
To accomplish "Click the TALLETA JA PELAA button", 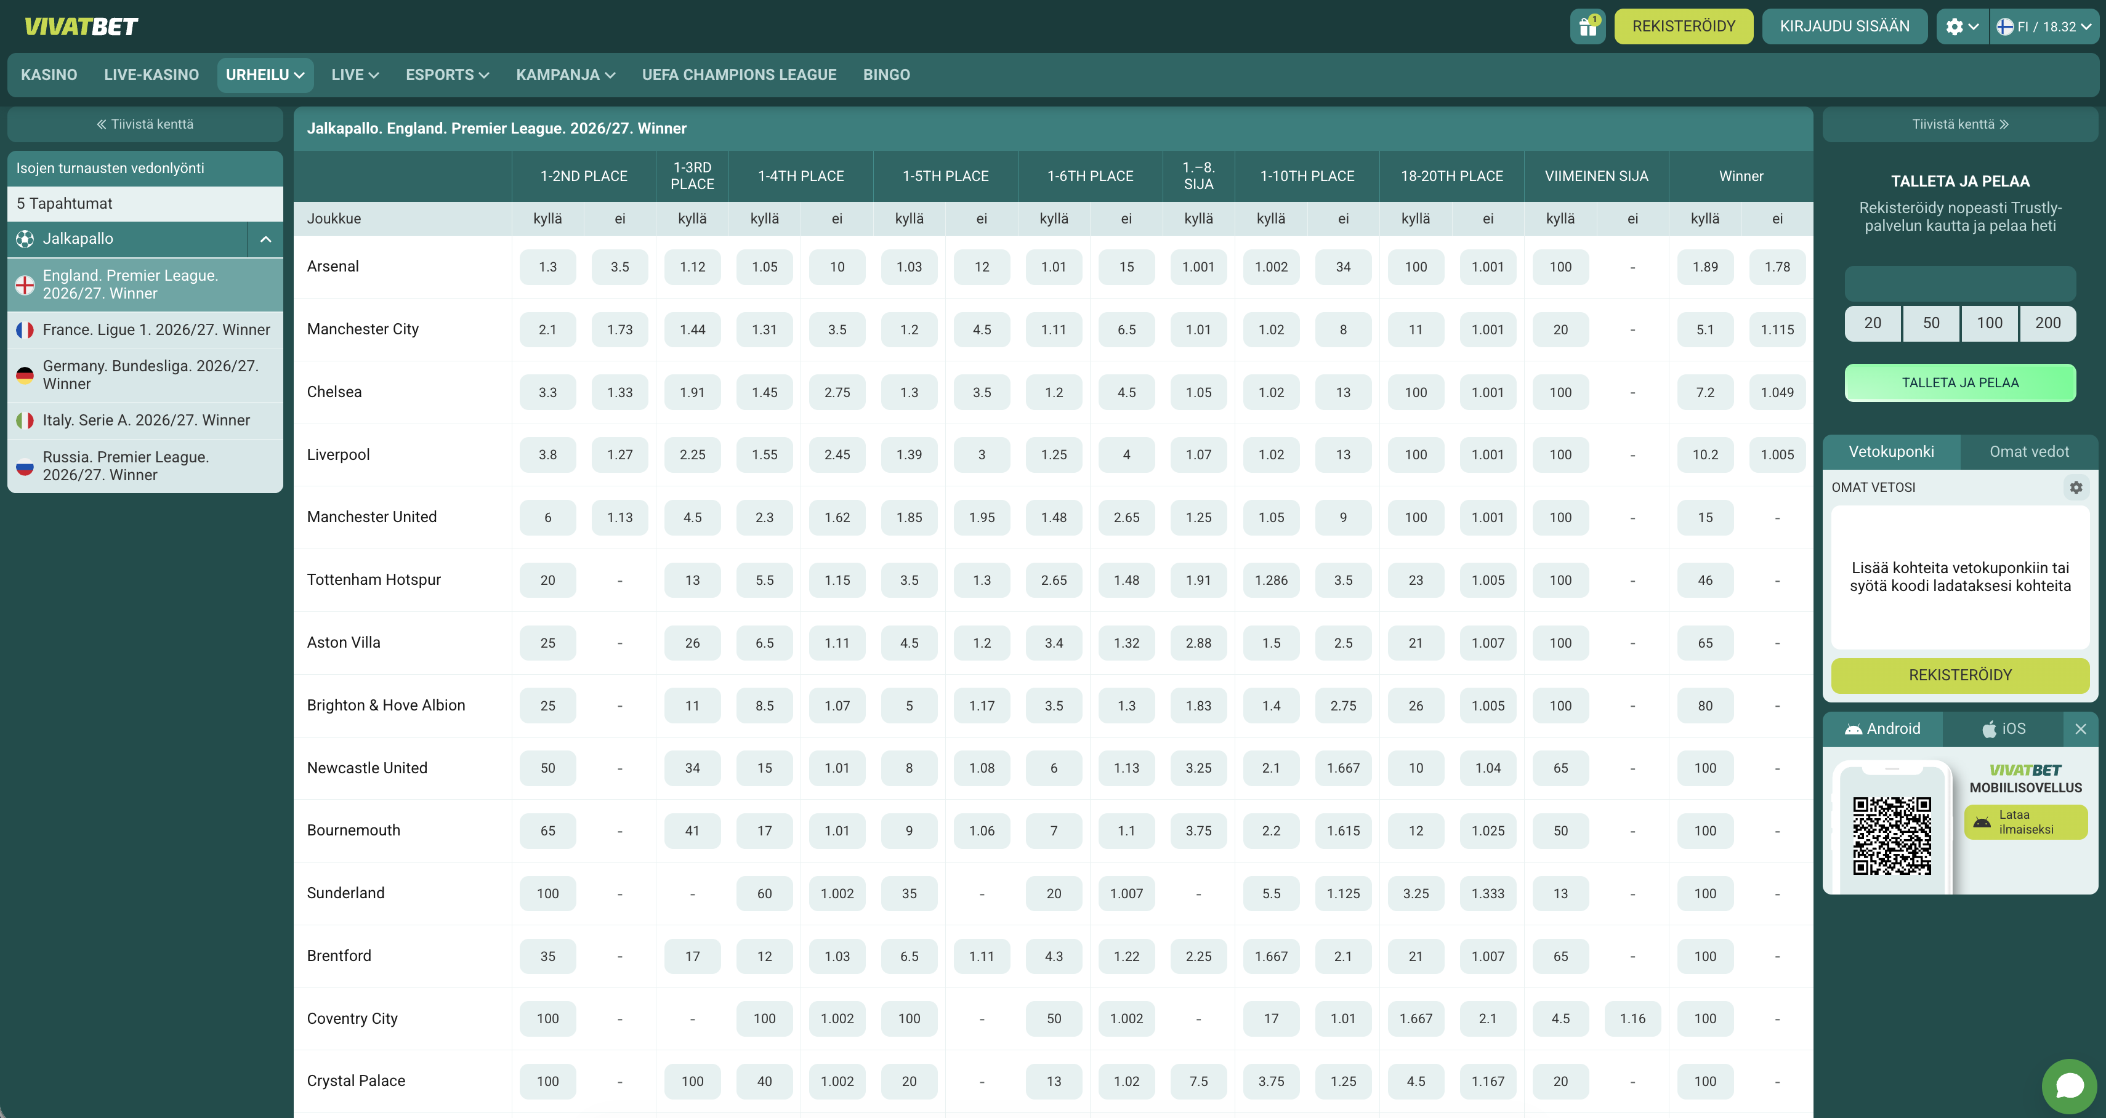I will (x=1959, y=382).
